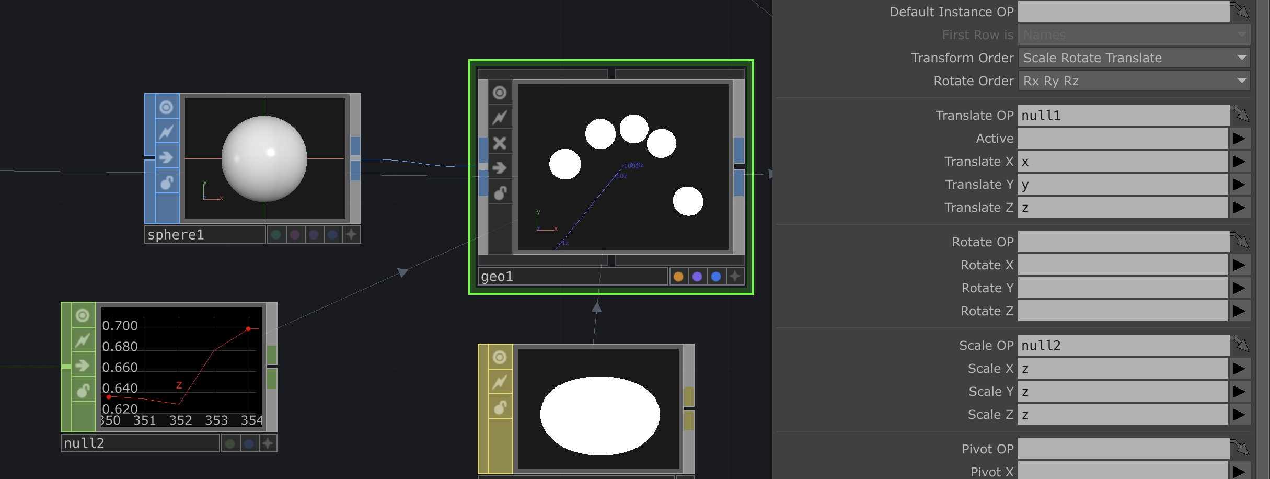Toggle the X cooking flag on geo1
The width and height of the screenshot is (1270, 479).
500,143
